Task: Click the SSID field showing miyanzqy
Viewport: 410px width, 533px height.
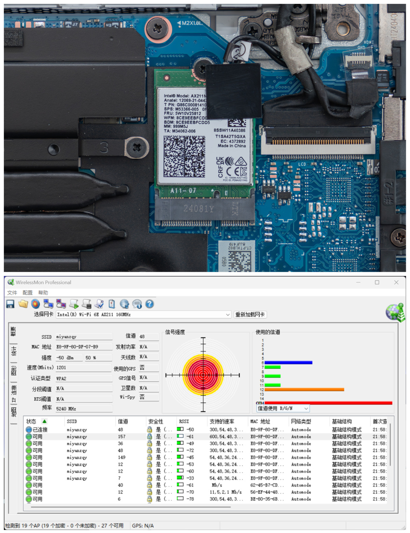Action: [x=84, y=337]
